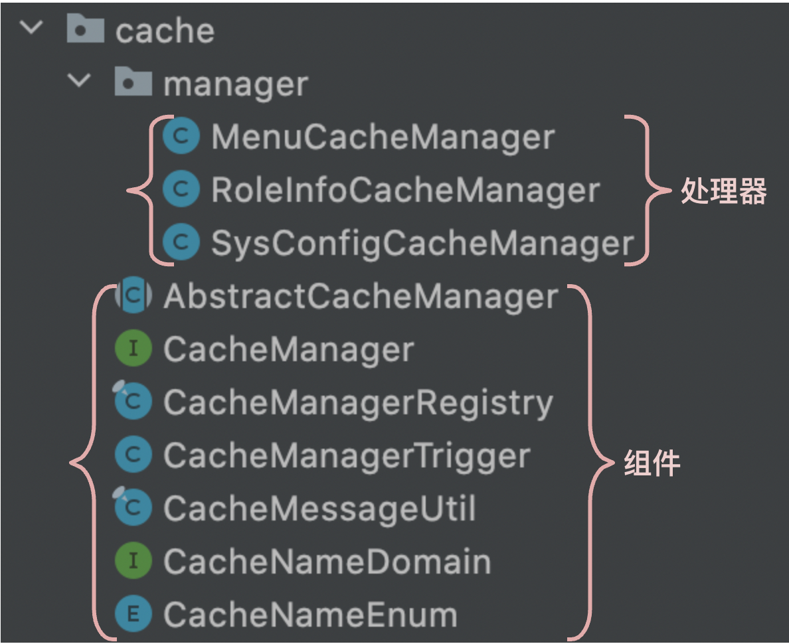Select the cache folder name

[165, 31]
